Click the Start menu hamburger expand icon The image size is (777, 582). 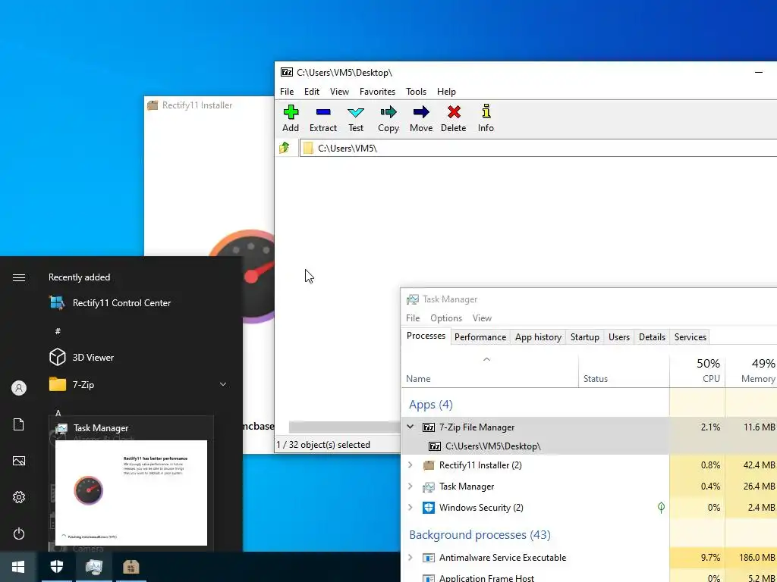(19, 277)
